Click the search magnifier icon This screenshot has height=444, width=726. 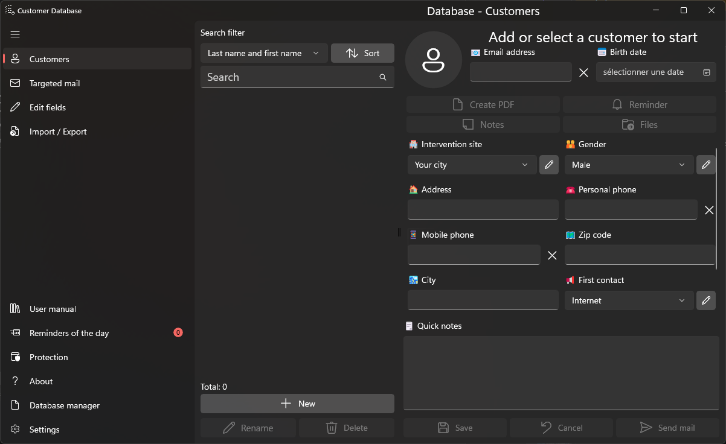click(x=383, y=77)
